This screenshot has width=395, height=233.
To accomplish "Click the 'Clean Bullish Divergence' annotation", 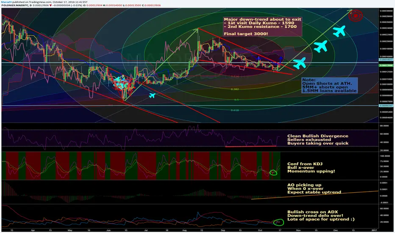I will click(x=318, y=139).
